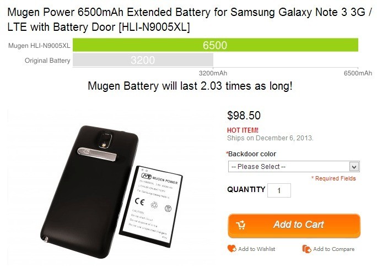
Task: Click the heart wishlist icon
Action: (x=232, y=249)
